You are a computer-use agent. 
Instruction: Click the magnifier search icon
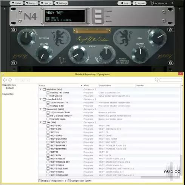(x=157, y=80)
